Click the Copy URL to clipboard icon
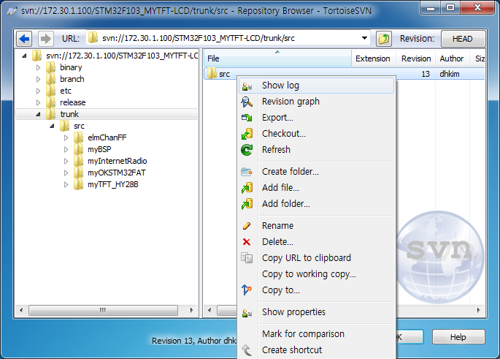 (247, 258)
